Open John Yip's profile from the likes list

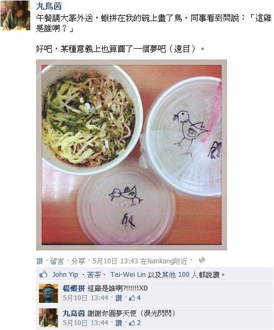coord(65,274)
